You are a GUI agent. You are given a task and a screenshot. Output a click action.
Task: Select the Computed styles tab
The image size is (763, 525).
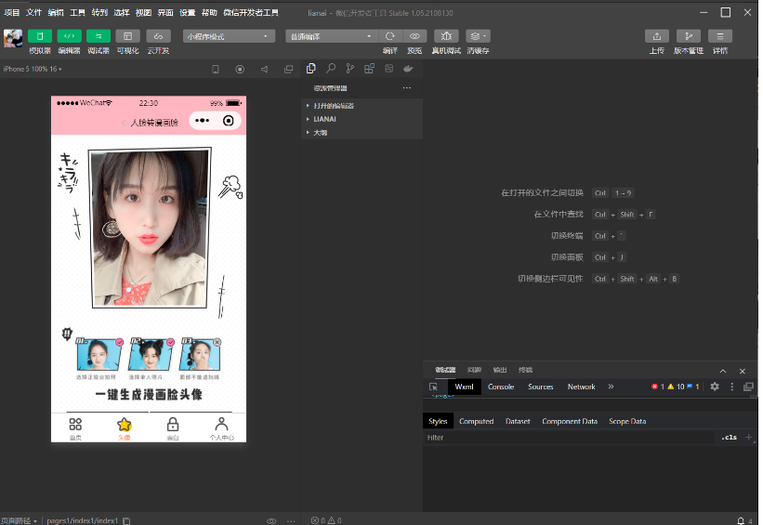[476, 421]
